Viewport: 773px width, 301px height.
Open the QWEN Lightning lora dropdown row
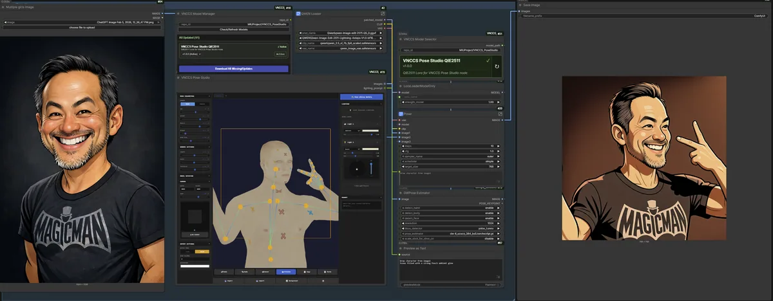(x=341, y=38)
